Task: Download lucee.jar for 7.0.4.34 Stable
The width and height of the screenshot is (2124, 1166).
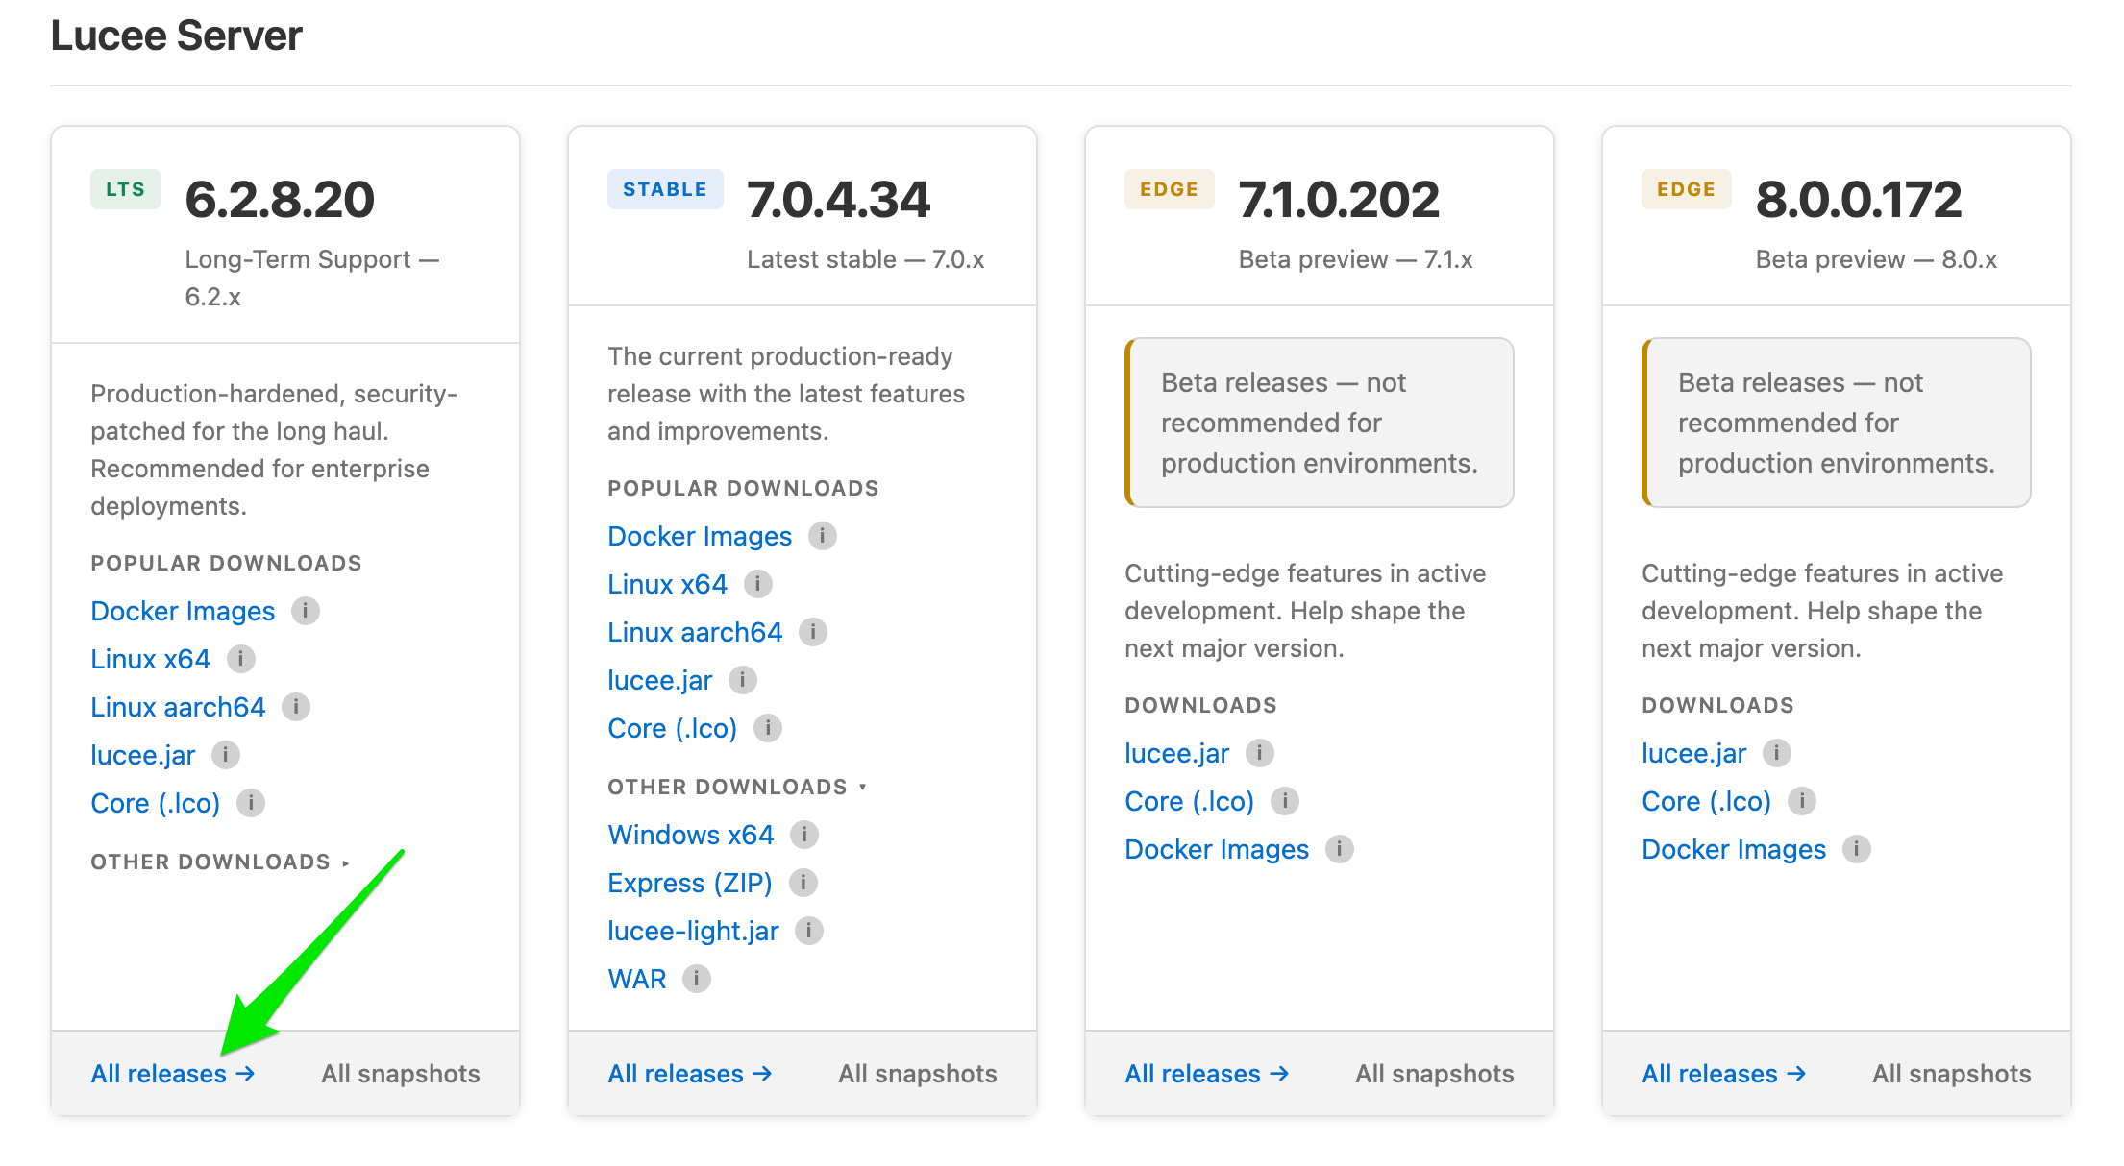Action: pos(660,680)
